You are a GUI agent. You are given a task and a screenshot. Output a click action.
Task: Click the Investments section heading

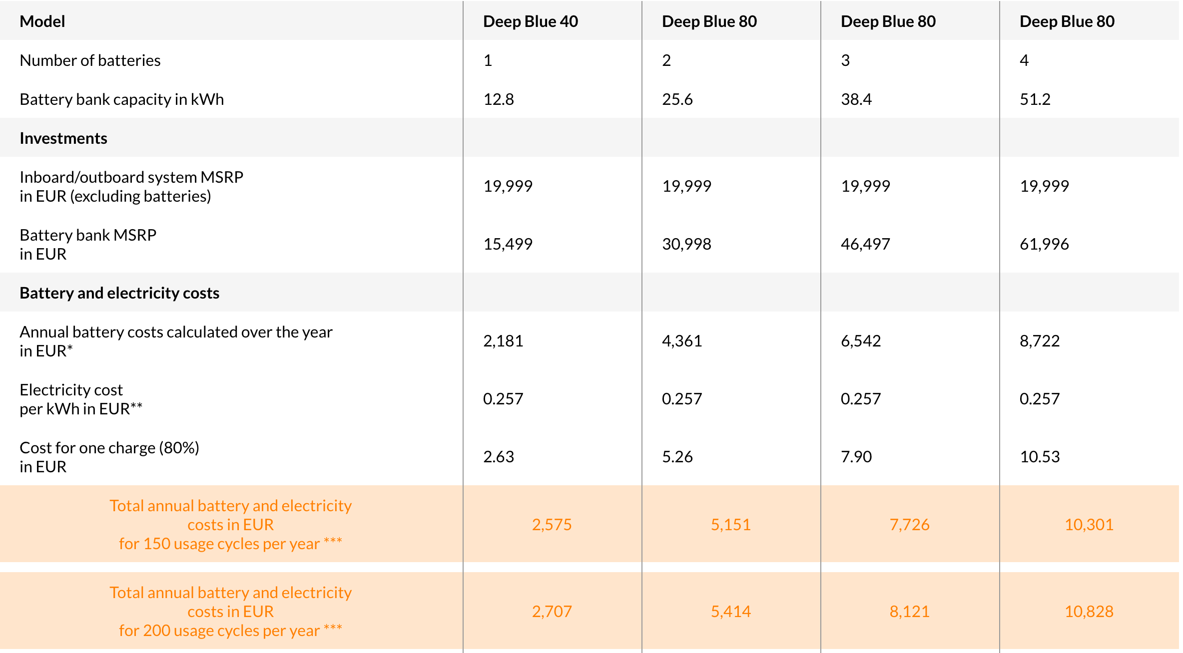63,138
